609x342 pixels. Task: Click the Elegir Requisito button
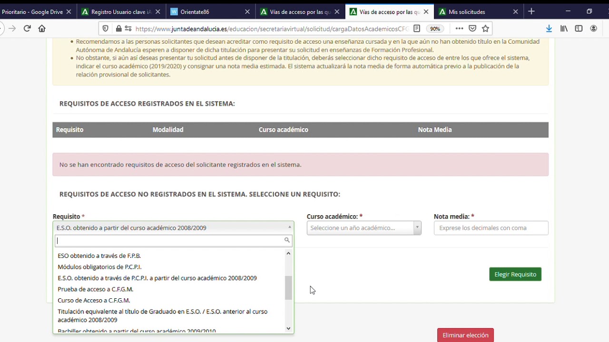click(x=515, y=274)
